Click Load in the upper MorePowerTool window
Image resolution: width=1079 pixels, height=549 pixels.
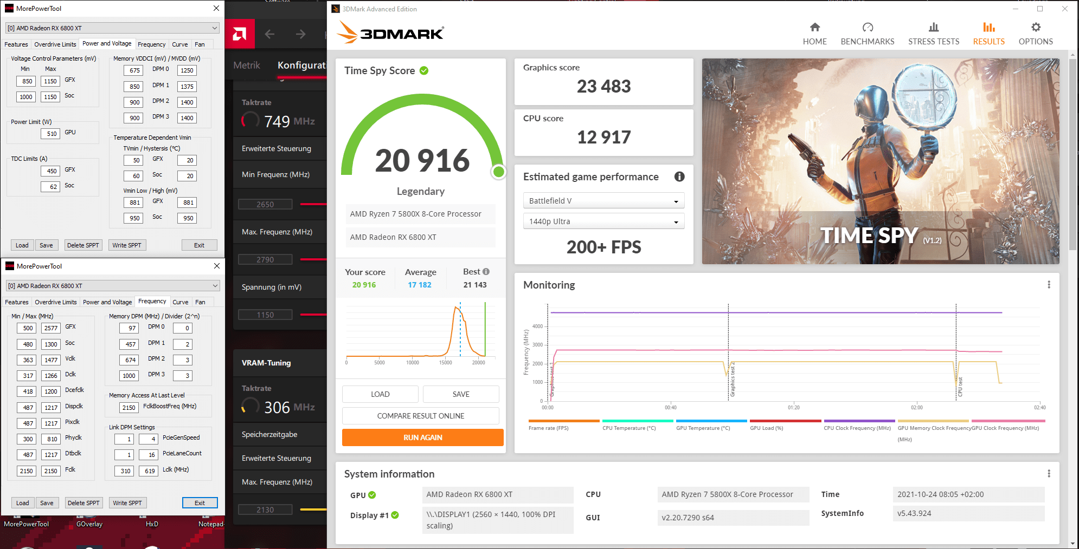22,245
